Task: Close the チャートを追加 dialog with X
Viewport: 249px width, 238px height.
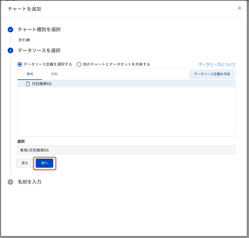Action: [x=239, y=8]
